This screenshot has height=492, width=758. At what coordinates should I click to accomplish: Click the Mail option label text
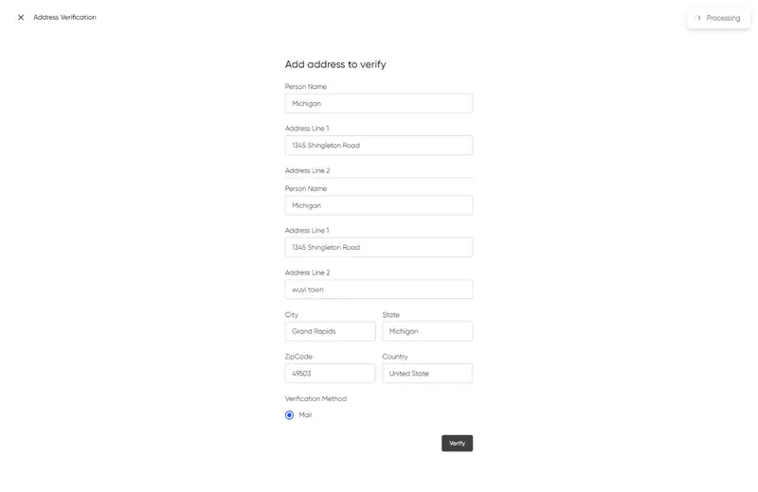(x=305, y=415)
